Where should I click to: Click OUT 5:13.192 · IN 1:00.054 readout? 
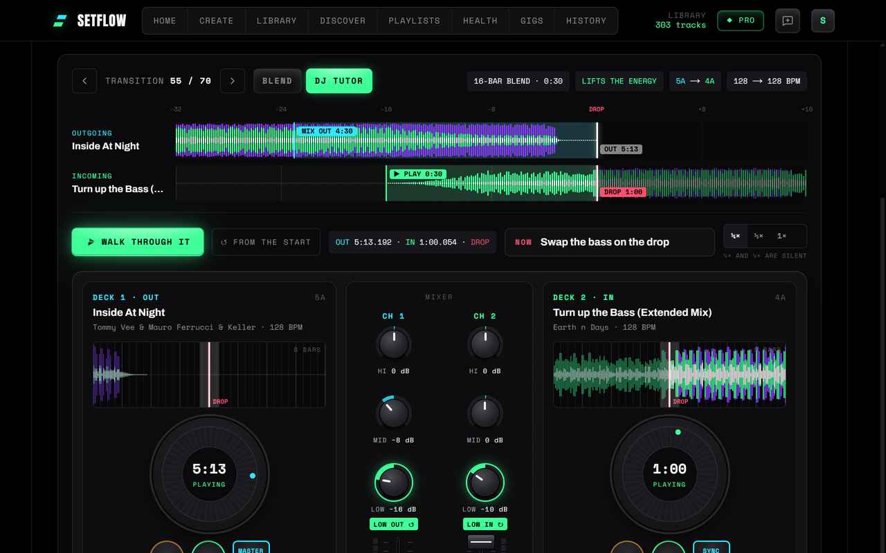[x=413, y=242]
